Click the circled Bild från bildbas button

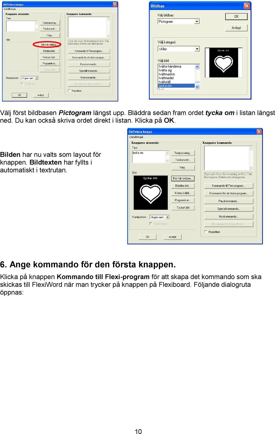click(50, 44)
